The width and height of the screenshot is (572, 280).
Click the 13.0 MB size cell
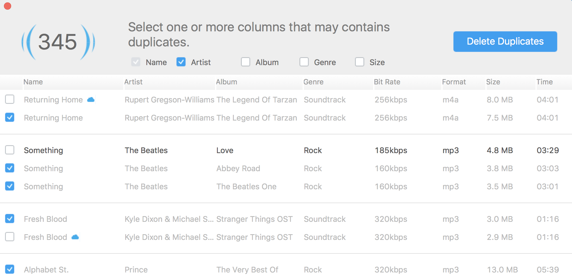click(x=502, y=270)
